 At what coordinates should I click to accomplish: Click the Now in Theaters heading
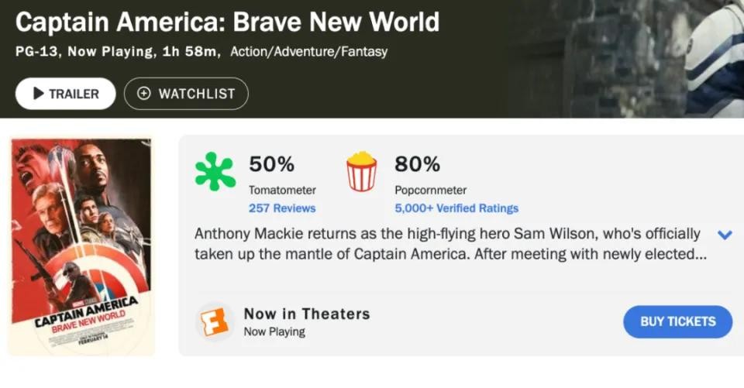pos(307,314)
